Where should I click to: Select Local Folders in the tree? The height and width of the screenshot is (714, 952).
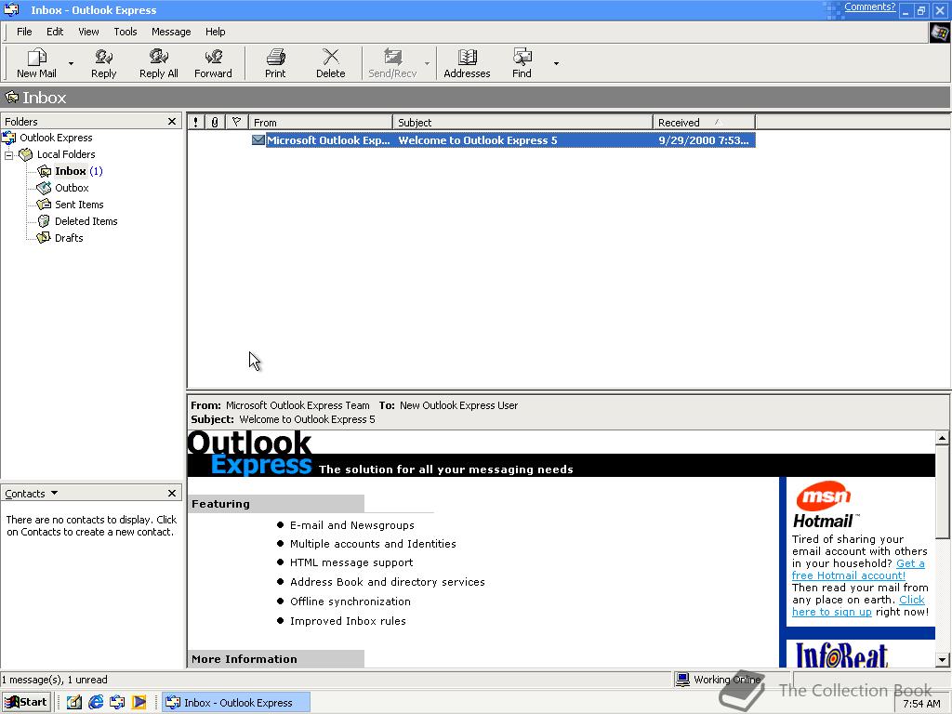[x=66, y=154]
